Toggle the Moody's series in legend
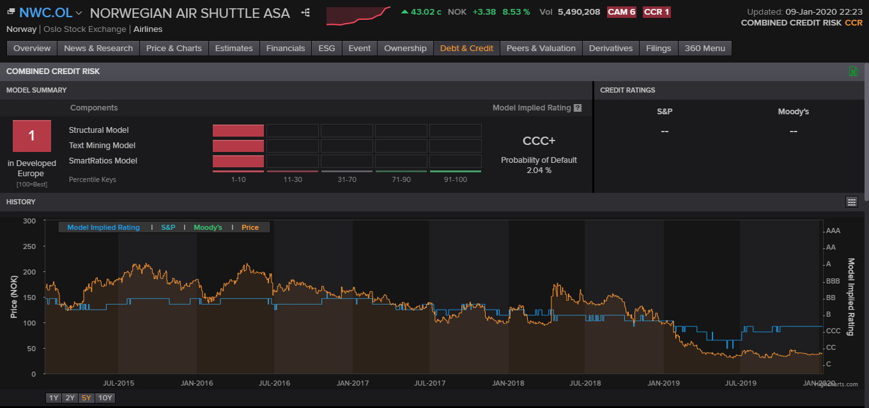This screenshot has height=408, width=869. click(208, 227)
